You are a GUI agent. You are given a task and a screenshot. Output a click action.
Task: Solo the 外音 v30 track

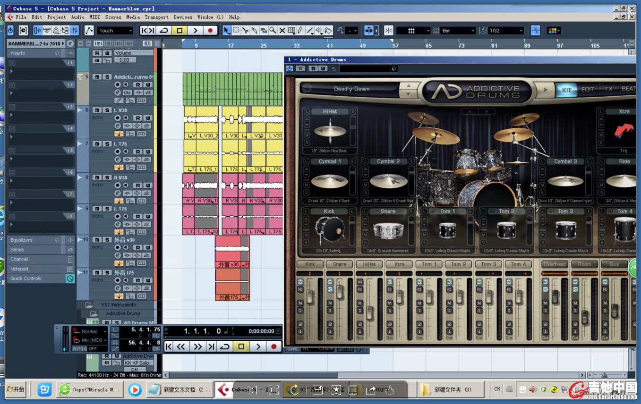pos(107,240)
